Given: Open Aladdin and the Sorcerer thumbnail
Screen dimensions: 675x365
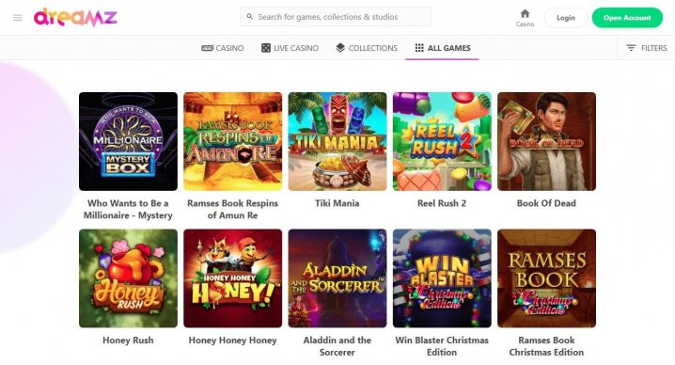Looking at the screenshot, I should (337, 278).
